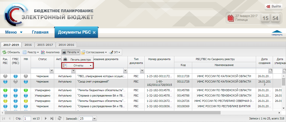The height and width of the screenshot is (122, 286).
Task: Click the Выйти logout button
Action: tap(273, 6)
